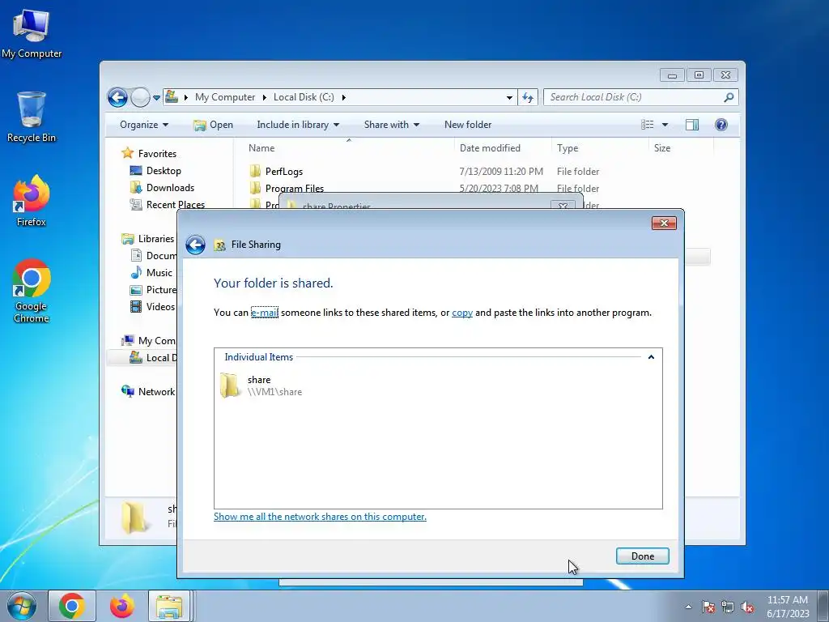Click New folder in Explorer toolbar

(468, 125)
